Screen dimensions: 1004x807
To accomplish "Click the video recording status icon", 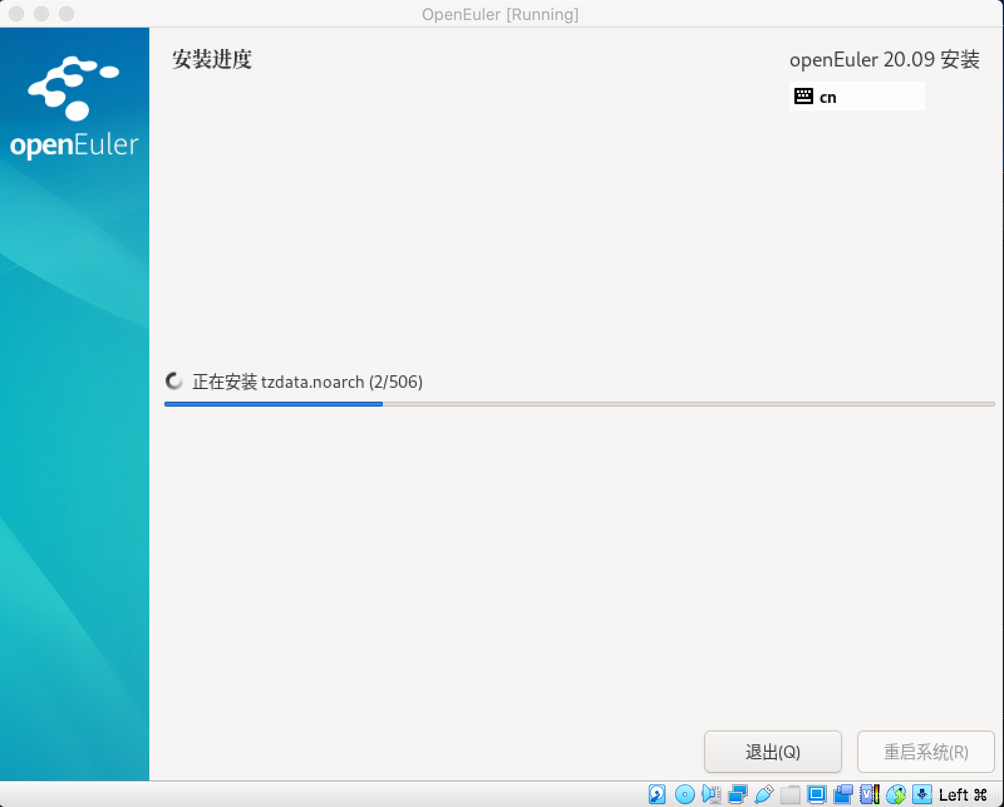I will 843,794.
